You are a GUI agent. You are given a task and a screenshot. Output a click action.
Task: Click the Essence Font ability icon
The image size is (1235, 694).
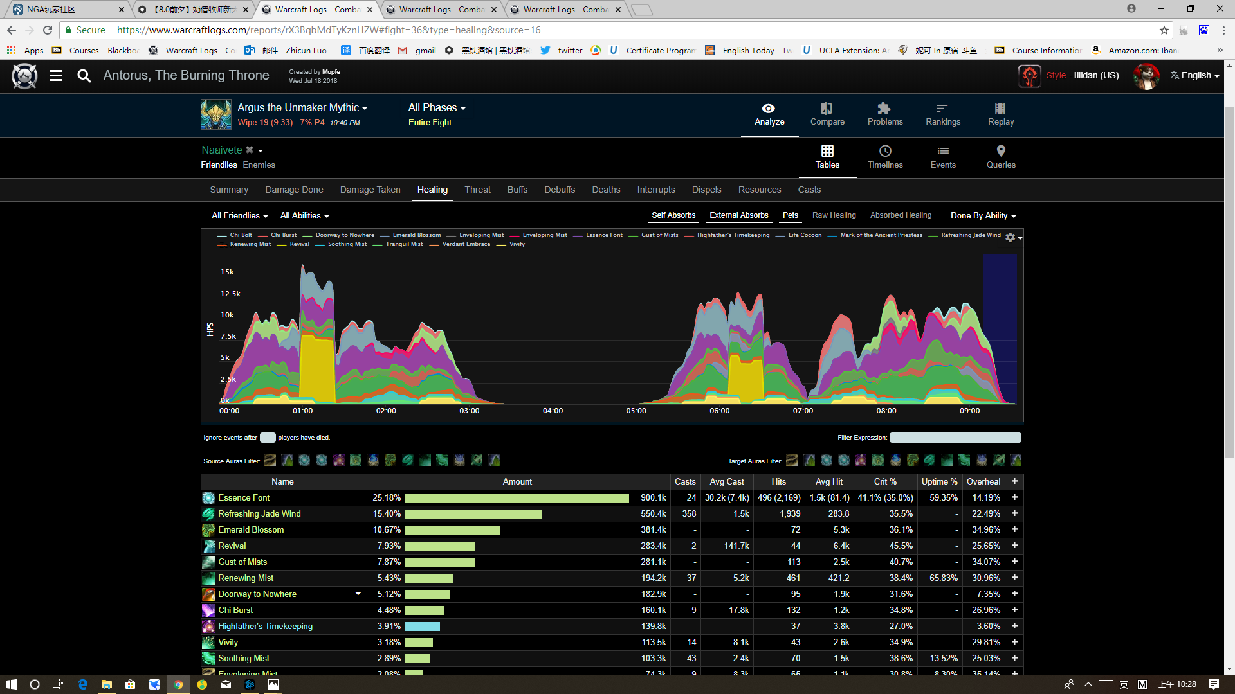tap(208, 498)
